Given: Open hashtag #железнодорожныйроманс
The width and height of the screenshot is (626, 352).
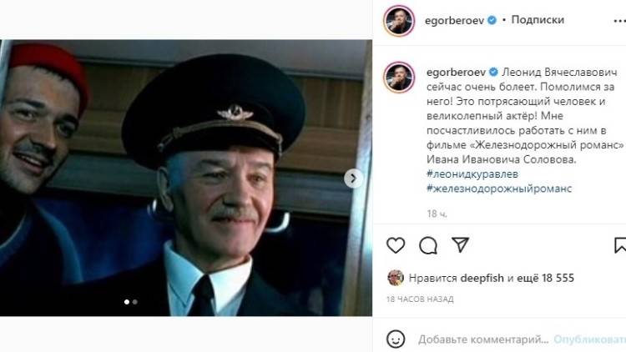Looking at the screenshot, I should point(499,189).
